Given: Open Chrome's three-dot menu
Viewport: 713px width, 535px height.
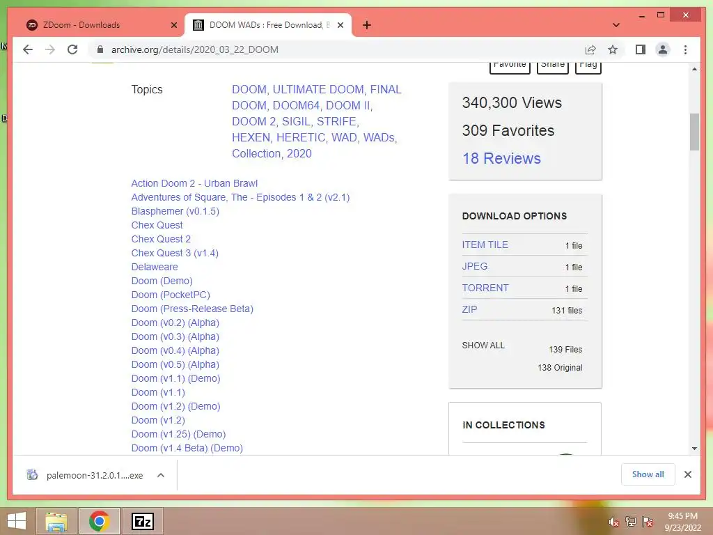Looking at the screenshot, I should point(685,49).
